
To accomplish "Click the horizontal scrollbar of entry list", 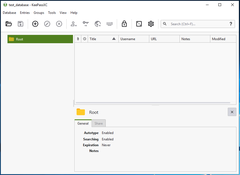I will click(153, 103).
